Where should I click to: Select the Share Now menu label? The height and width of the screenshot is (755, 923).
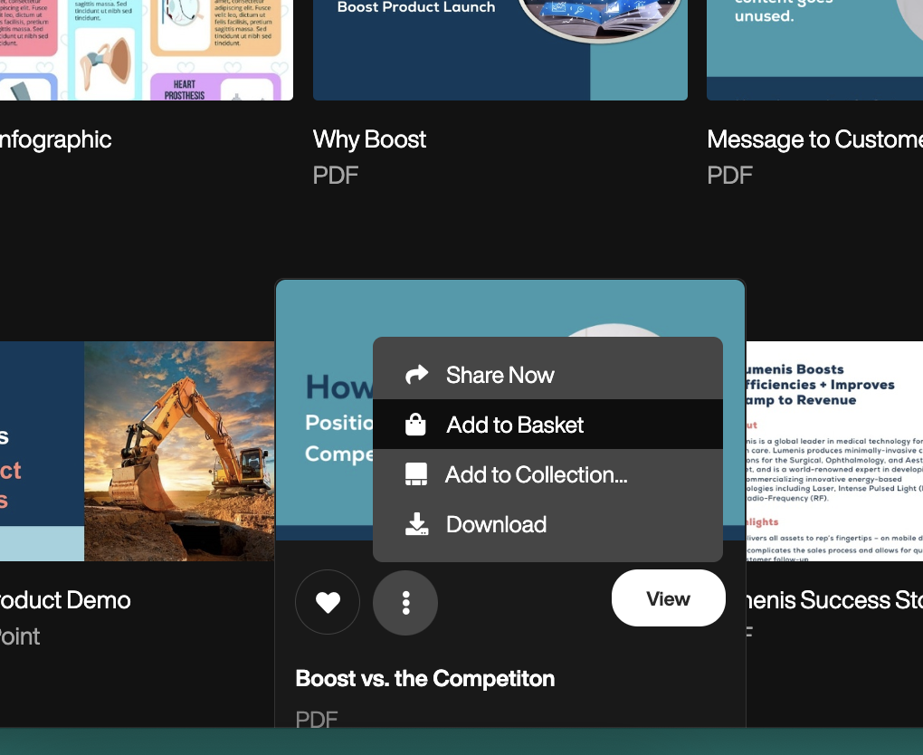500,375
